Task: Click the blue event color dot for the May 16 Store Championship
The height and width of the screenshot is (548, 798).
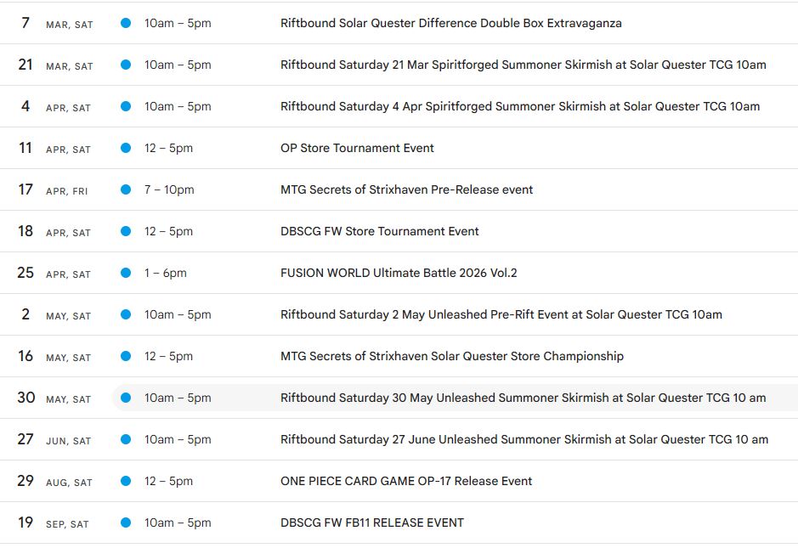Action: (126, 356)
